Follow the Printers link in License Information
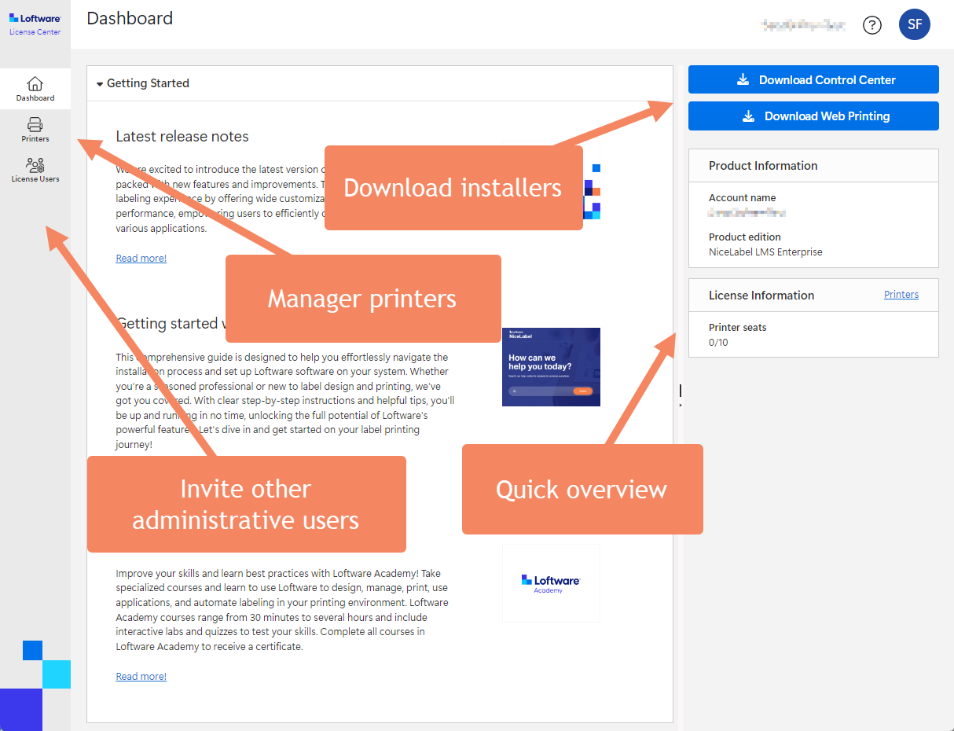Viewport: 954px width, 731px height. [x=901, y=294]
